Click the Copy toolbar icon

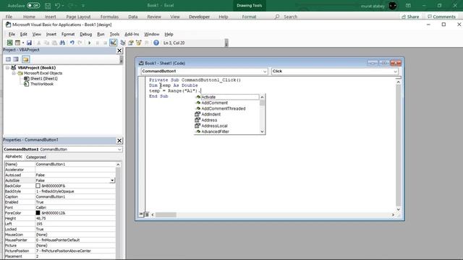point(46,43)
